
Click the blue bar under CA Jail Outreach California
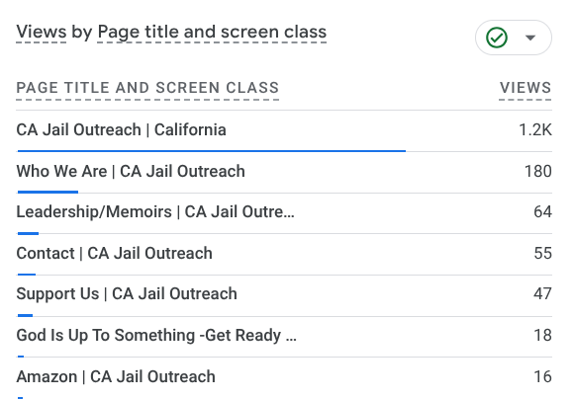[212, 150]
